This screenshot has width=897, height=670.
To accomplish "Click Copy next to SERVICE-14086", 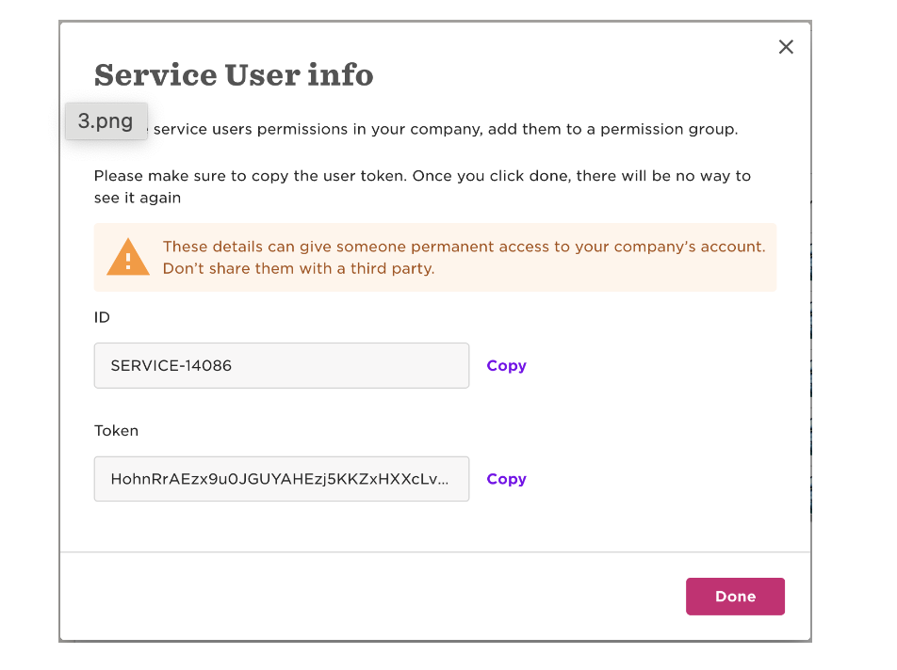I will point(506,365).
